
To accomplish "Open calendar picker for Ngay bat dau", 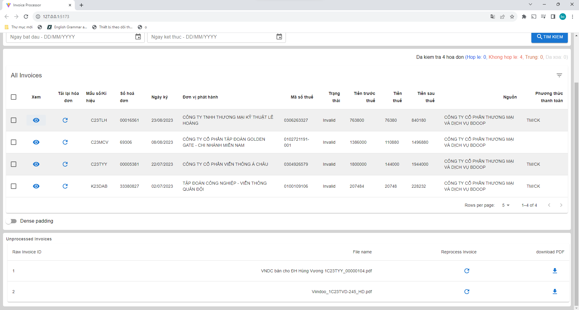I will [138, 37].
